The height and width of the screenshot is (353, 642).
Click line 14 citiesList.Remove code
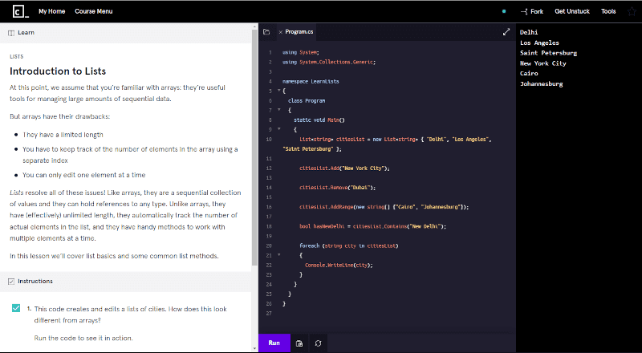coord(337,188)
